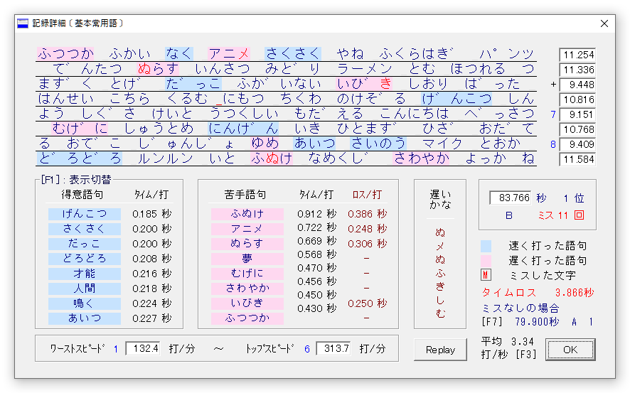Click the ロス/打 column header
The image size is (630, 393).
point(367,195)
